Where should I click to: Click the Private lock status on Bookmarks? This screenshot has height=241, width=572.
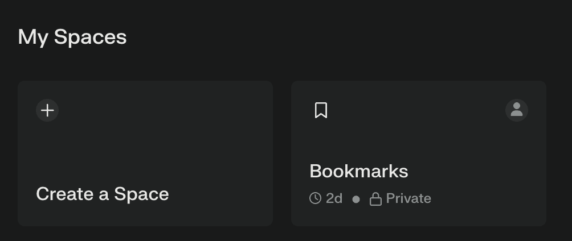coord(401,199)
